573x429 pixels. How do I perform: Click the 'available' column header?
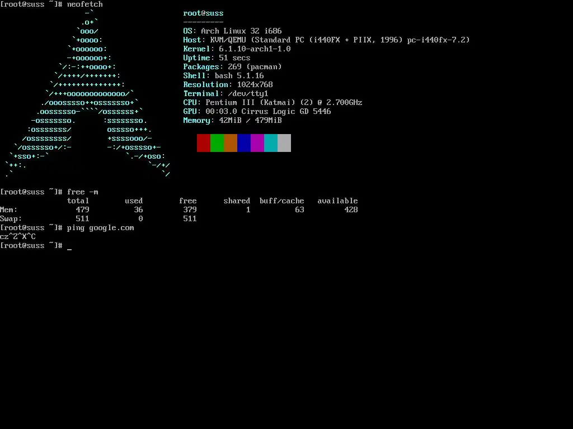(337, 201)
